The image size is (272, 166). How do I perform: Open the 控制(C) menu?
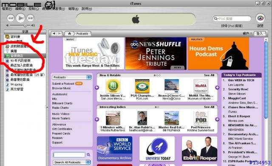pyautogui.click(x=34, y=8)
